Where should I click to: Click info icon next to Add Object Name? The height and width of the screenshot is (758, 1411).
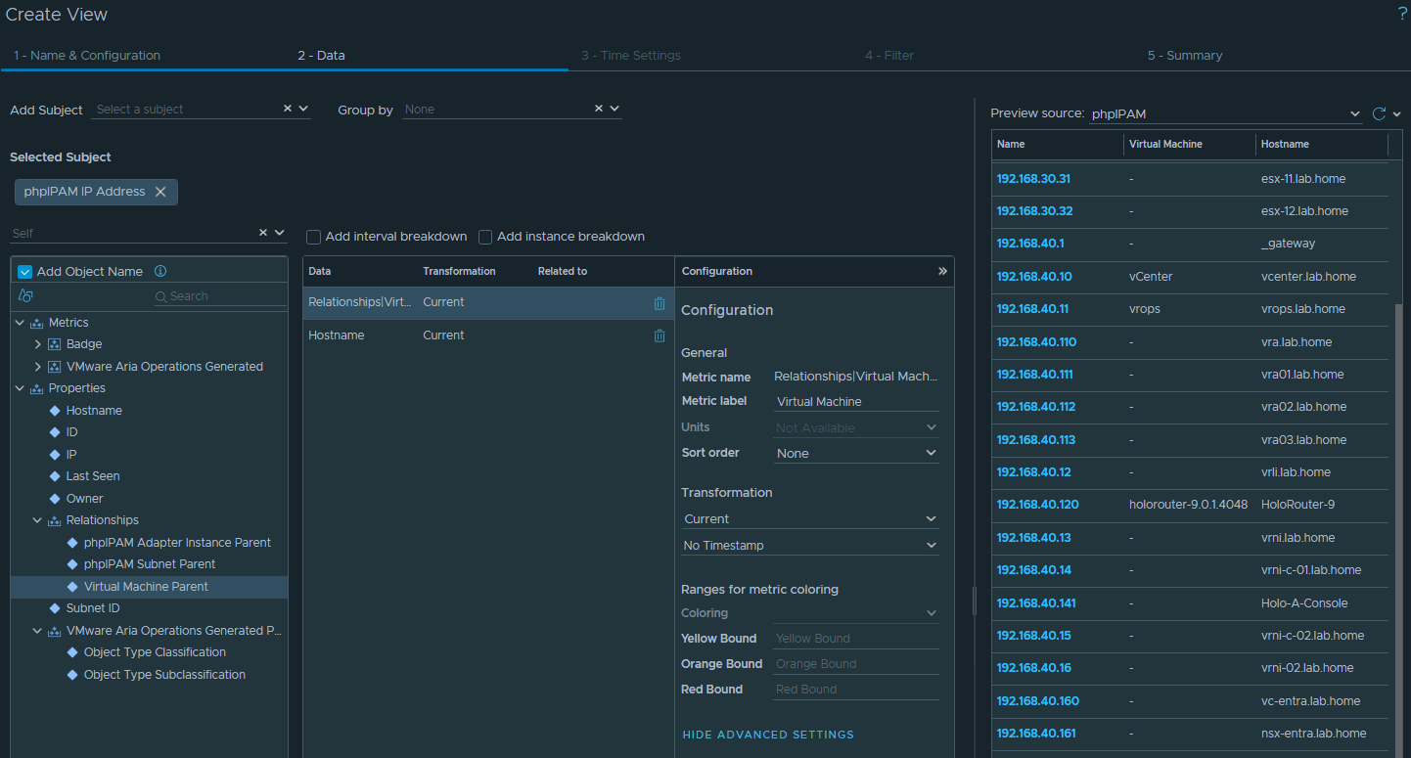pyautogui.click(x=160, y=272)
